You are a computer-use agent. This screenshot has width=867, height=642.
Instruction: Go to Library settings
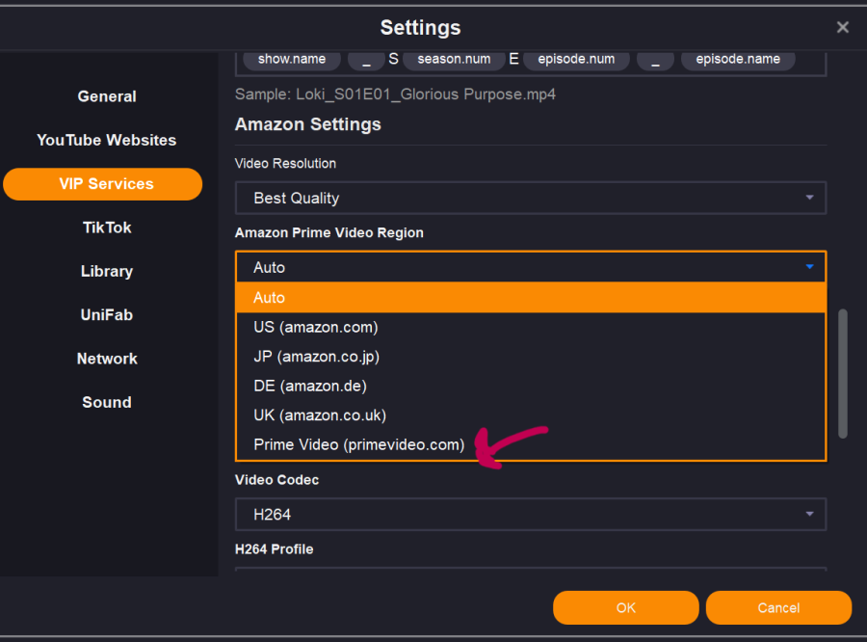[x=107, y=271]
